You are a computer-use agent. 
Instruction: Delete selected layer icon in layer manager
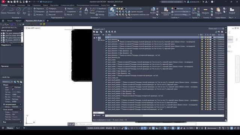coord(112,32)
